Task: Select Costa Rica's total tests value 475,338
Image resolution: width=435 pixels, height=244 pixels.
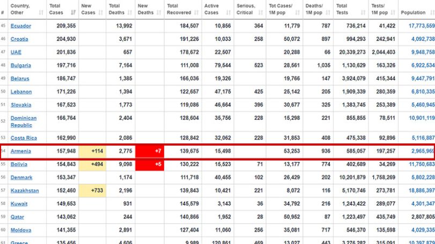Action: pos(356,138)
